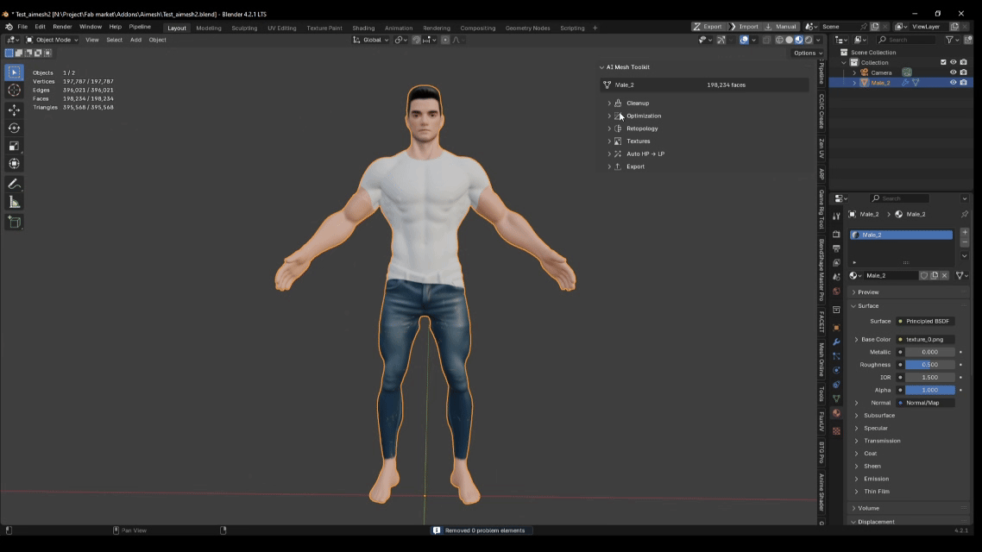Image resolution: width=982 pixels, height=552 pixels.
Task: Adjust the Metallic value slider
Action: 930,353
